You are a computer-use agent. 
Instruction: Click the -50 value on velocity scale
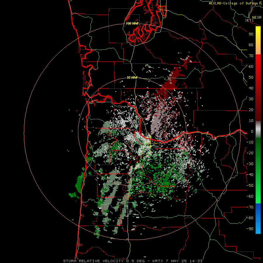tap(250, 186)
